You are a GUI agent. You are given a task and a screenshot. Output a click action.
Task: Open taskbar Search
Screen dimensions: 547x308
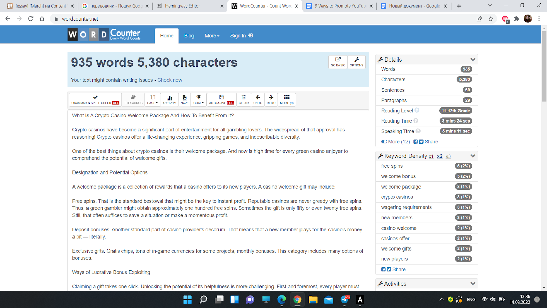(203, 300)
